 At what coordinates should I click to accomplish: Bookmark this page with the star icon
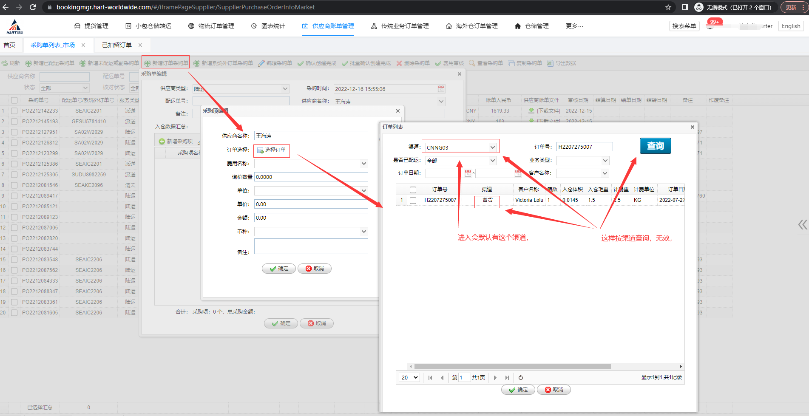pos(668,7)
